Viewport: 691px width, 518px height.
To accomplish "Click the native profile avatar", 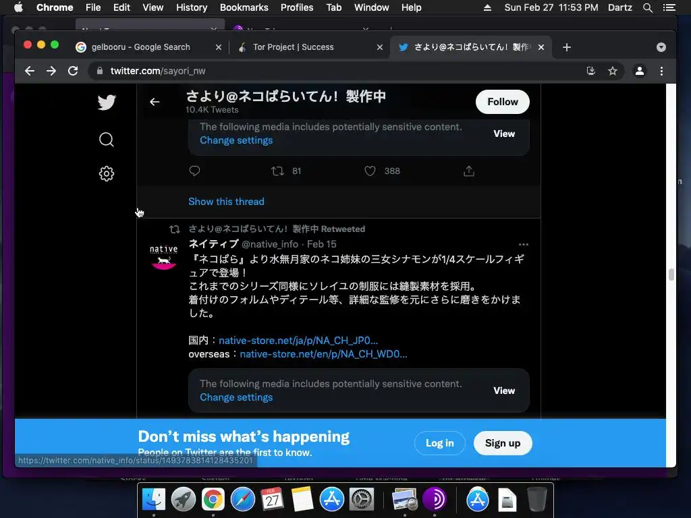I will click(x=163, y=256).
